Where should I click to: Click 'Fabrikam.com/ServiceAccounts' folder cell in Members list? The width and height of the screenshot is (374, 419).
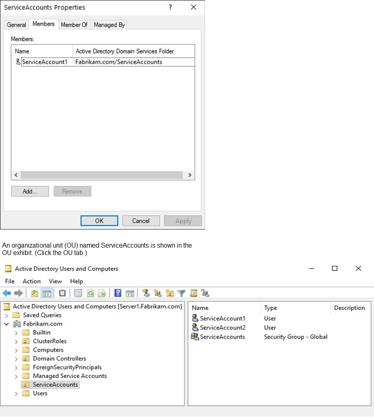pyautogui.click(x=119, y=62)
